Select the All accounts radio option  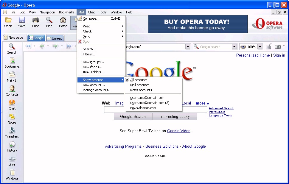coord(139,80)
